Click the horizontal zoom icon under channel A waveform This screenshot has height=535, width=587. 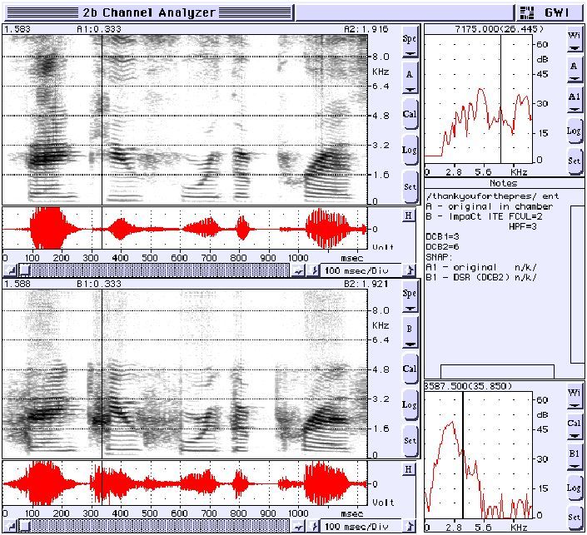(298, 271)
